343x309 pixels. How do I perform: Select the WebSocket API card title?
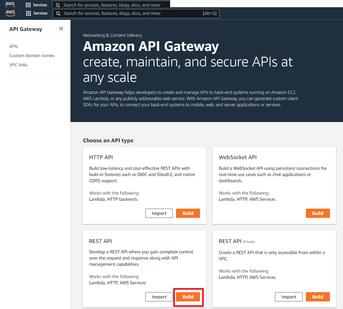pyautogui.click(x=238, y=157)
